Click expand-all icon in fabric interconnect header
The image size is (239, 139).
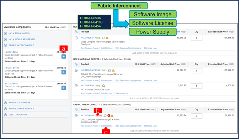76,109
